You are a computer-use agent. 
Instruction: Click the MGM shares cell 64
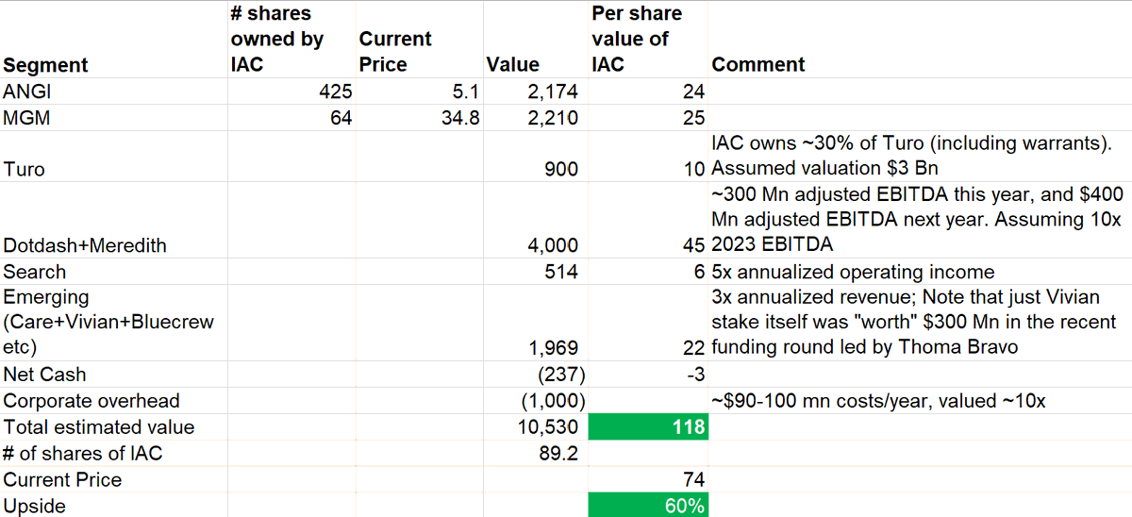(x=291, y=118)
